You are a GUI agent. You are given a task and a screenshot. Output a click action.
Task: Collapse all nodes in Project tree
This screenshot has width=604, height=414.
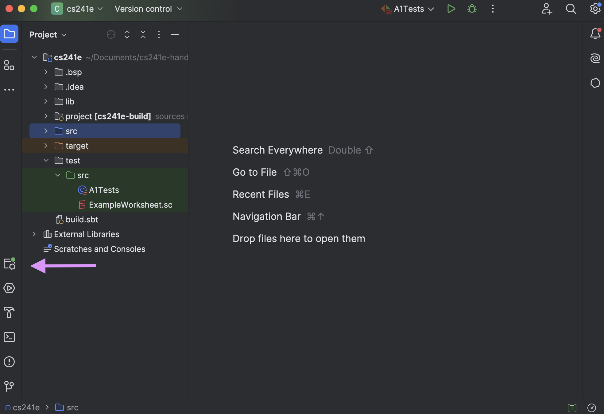click(x=143, y=34)
